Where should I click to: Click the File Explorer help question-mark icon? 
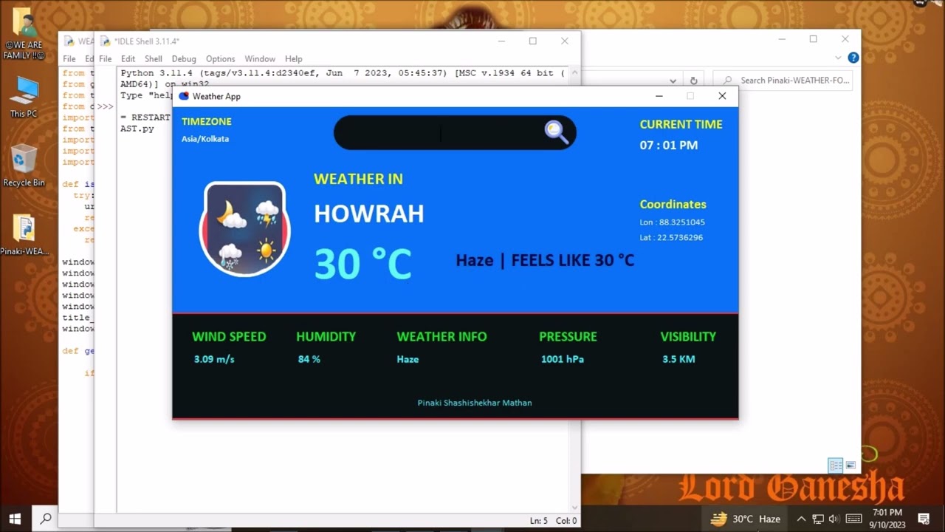click(853, 58)
